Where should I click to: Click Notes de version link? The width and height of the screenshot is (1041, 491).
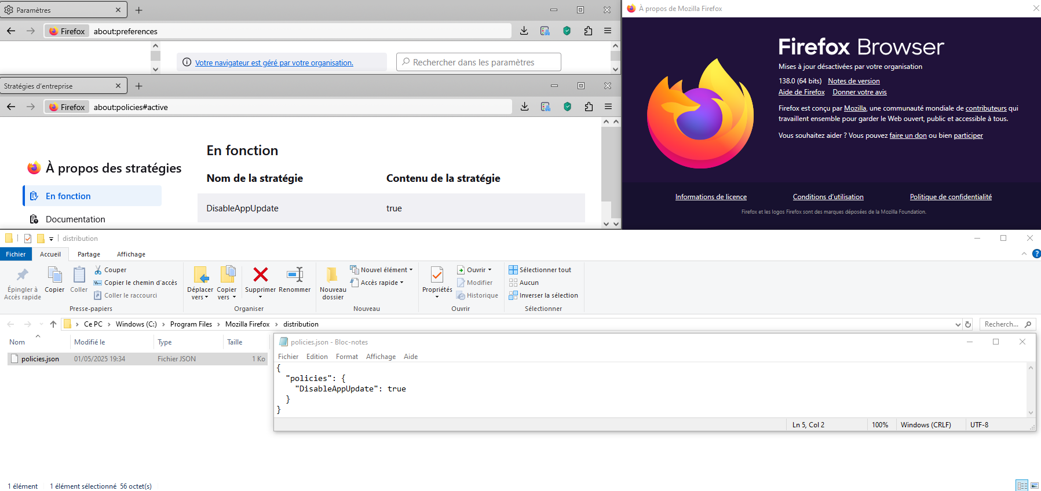853,81
